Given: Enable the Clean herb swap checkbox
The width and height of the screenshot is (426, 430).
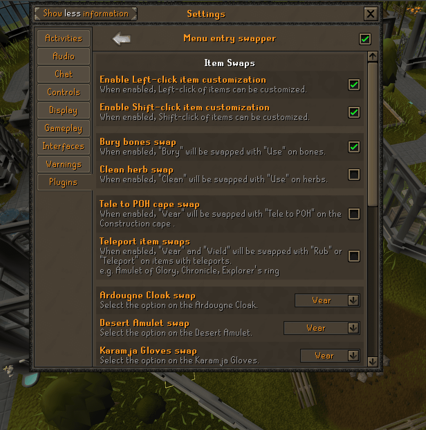Looking at the screenshot, I should pyautogui.click(x=354, y=175).
